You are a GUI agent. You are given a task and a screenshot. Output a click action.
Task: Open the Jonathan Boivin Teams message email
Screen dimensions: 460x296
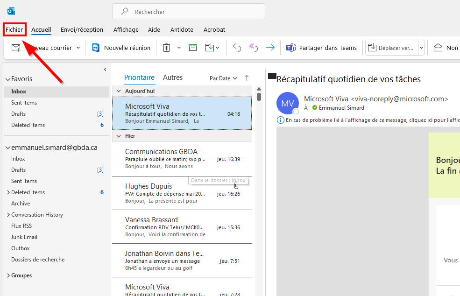pos(182,261)
